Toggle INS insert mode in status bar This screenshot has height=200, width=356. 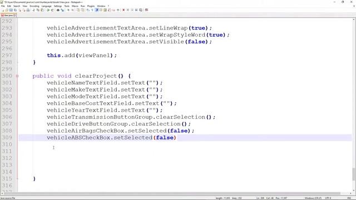tap(349, 198)
